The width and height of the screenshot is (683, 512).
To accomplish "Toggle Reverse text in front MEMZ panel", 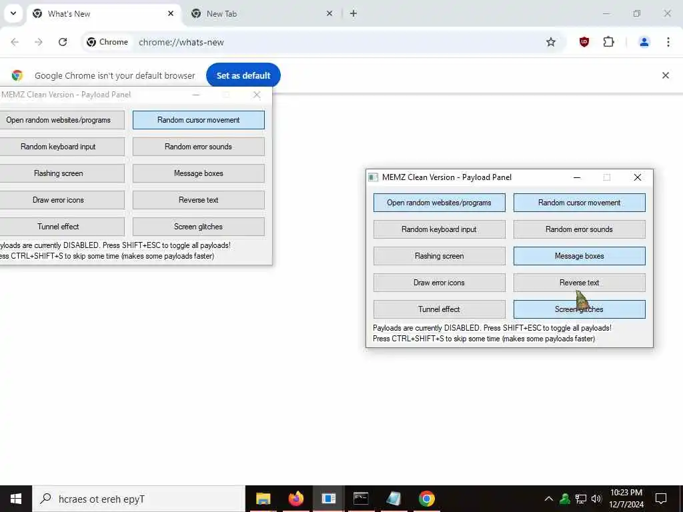I will (580, 283).
